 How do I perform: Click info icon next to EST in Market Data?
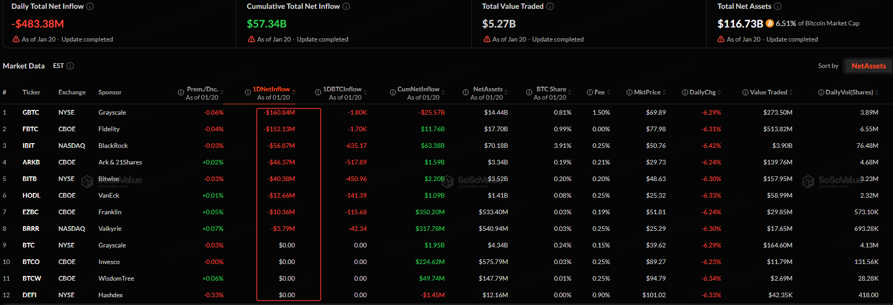(70, 66)
